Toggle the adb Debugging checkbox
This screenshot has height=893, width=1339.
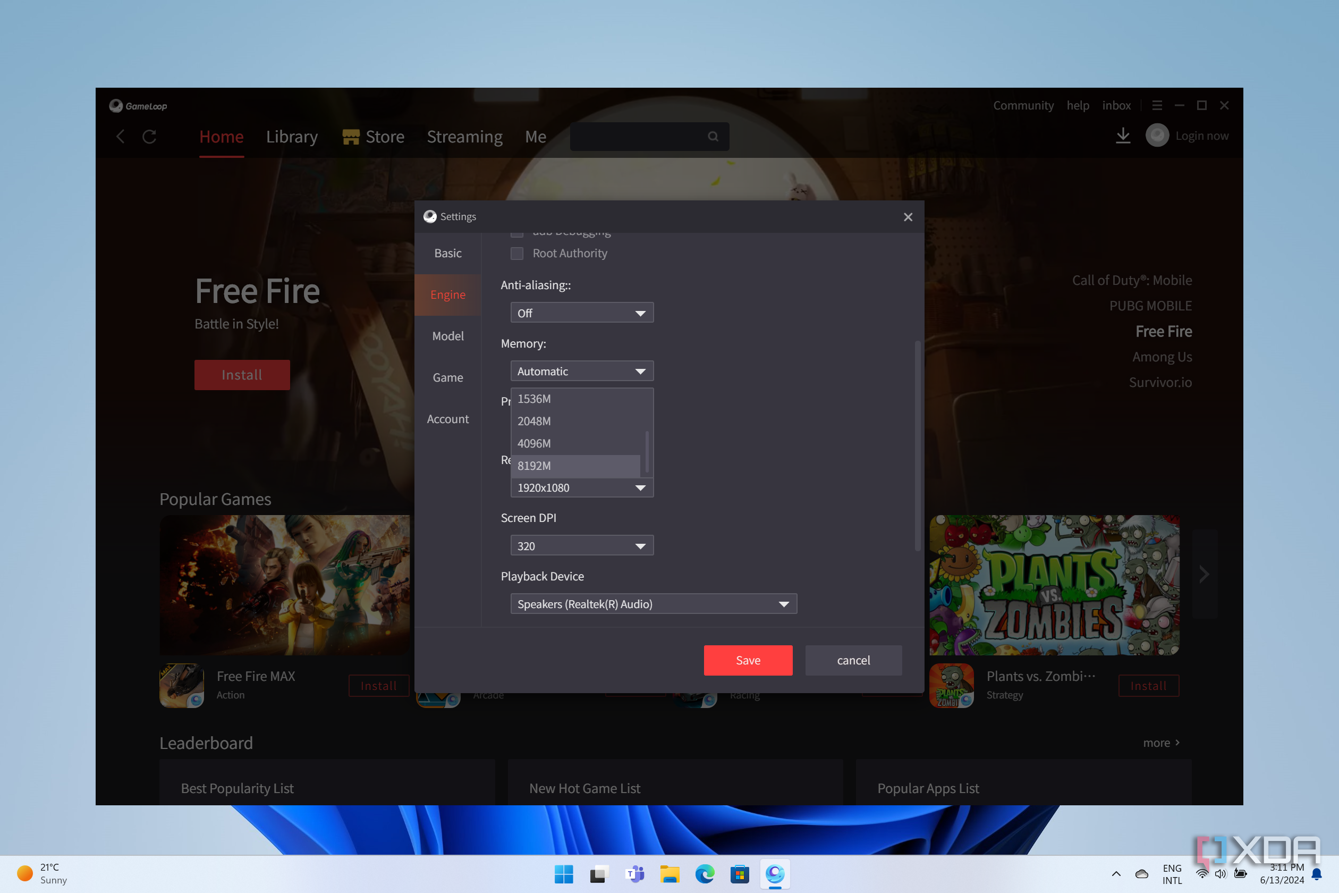(x=517, y=234)
